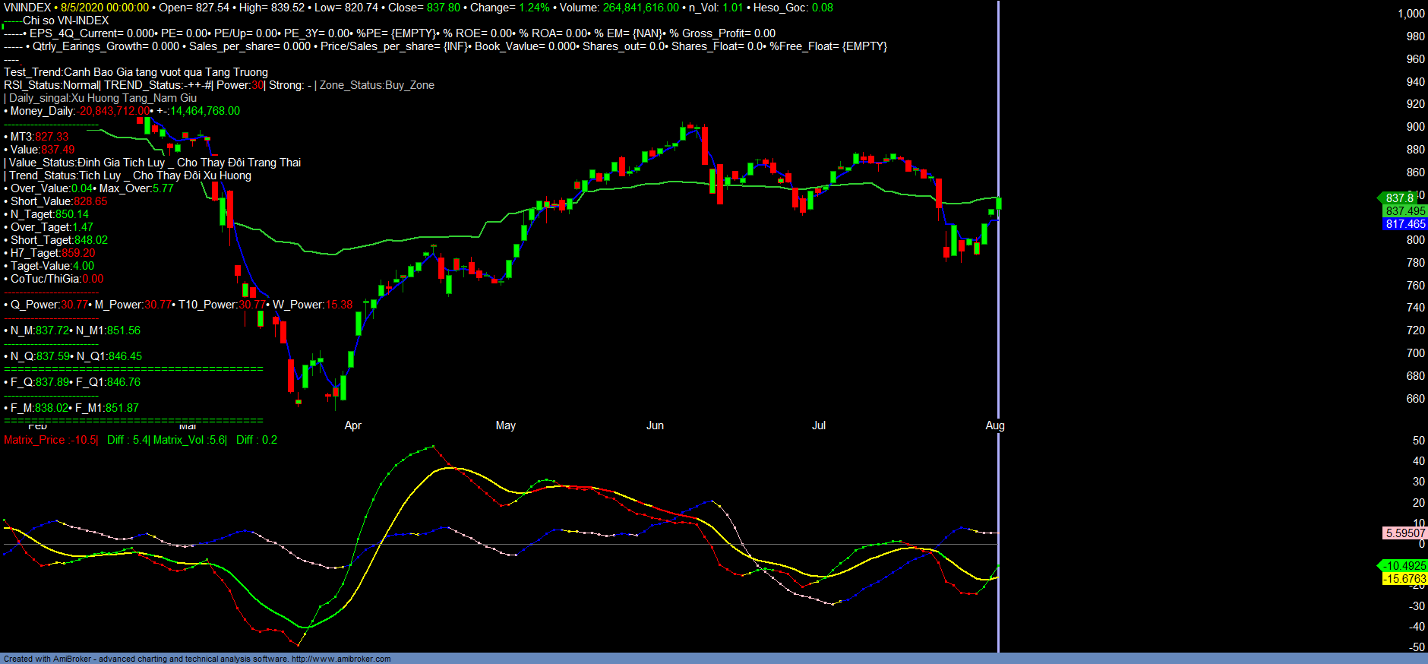Image resolution: width=1428 pixels, height=664 pixels.
Task: Click the Apr label on the date axis
Action: click(x=352, y=425)
